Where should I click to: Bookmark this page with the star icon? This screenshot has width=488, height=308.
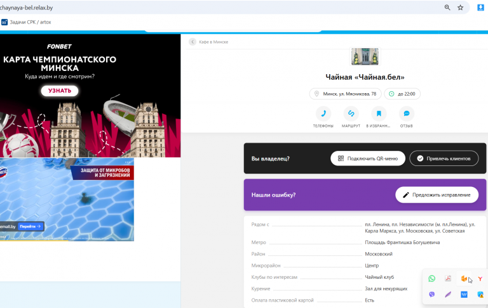[460, 8]
